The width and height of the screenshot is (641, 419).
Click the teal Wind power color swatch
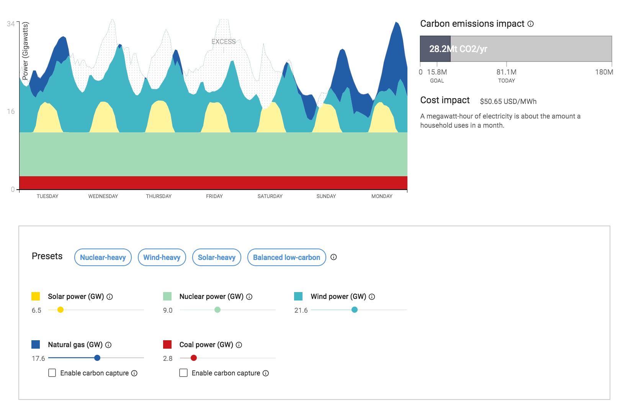[x=298, y=296]
